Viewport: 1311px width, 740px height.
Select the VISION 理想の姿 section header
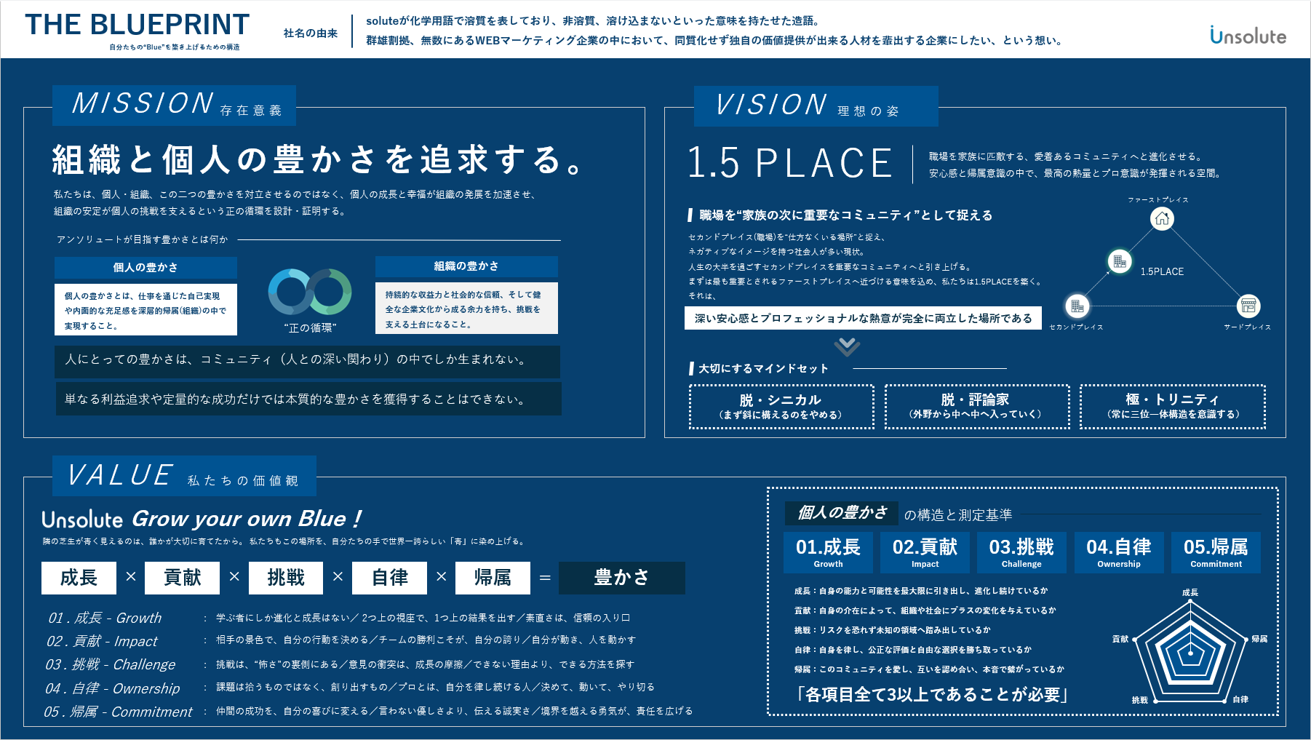pyautogui.click(x=816, y=106)
